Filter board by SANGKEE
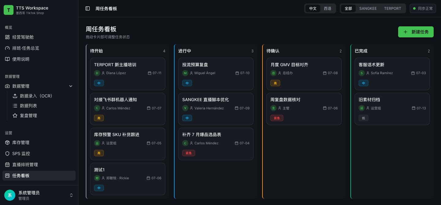The width and height of the screenshot is (441, 205). pyautogui.click(x=368, y=9)
